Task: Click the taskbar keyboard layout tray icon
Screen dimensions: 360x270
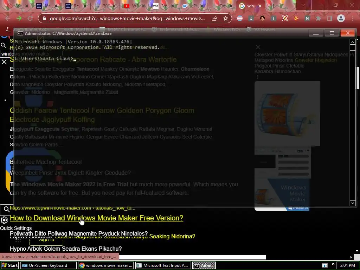Action: (x=324, y=265)
